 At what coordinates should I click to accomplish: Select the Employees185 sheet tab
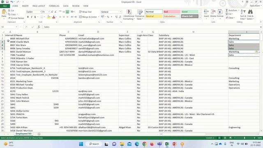pyautogui.click(x=24, y=134)
